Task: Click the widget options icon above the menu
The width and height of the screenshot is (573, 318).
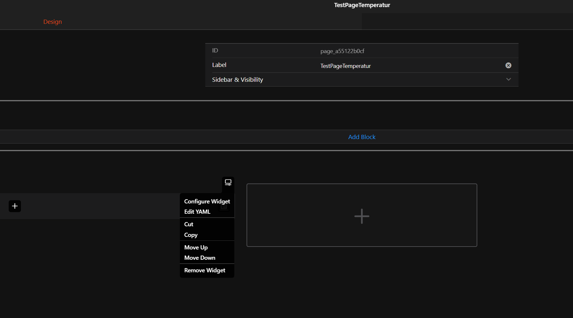Action: pyautogui.click(x=228, y=182)
